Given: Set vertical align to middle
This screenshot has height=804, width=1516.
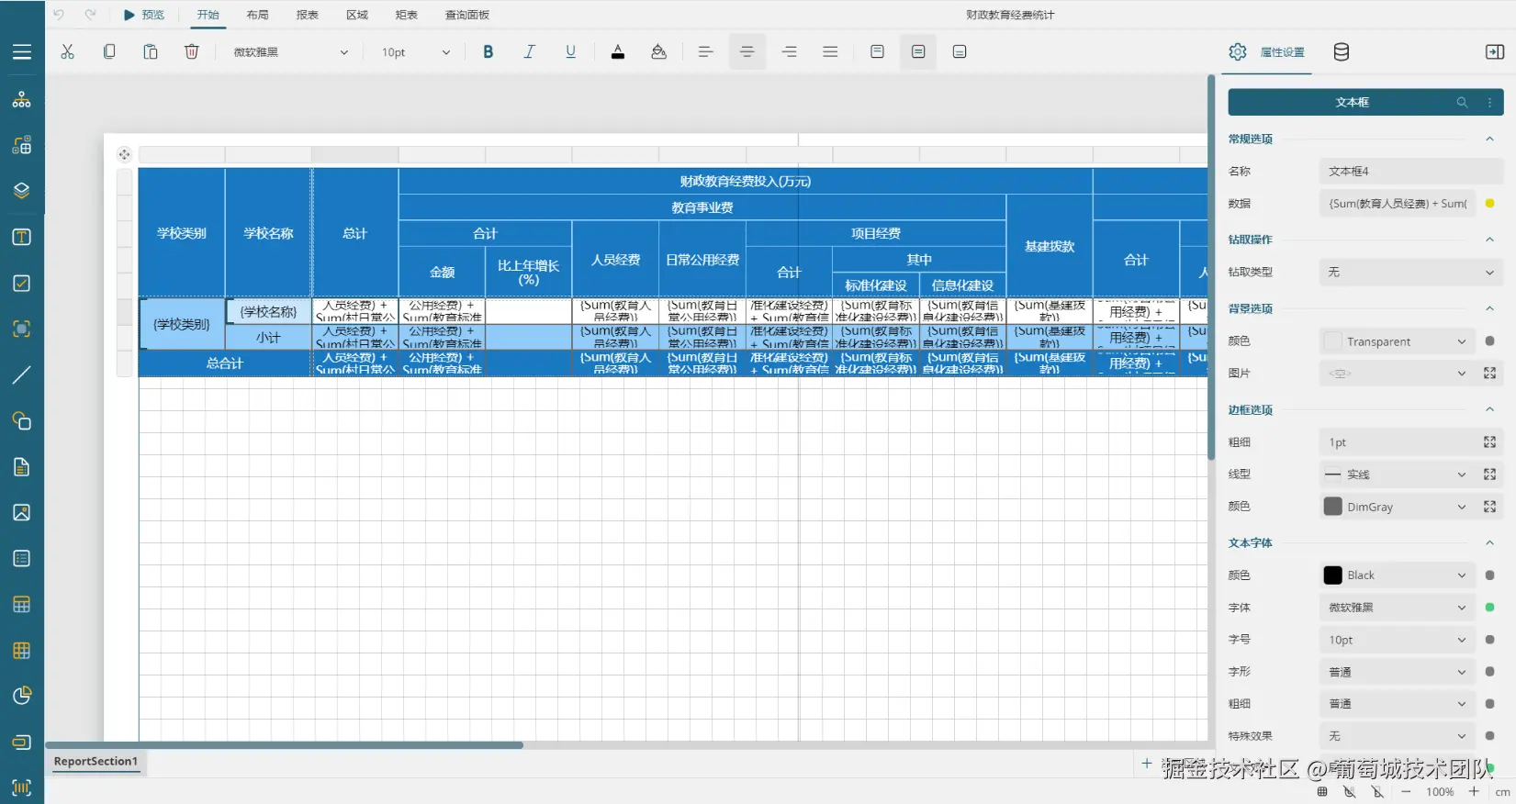Looking at the screenshot, I should 918,52.
